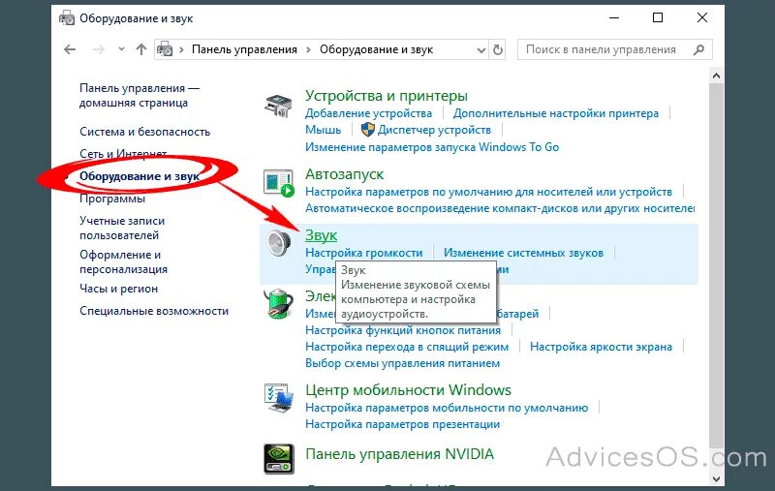The image size is (775, 491).
Task: Open Часы и регион in sidebar
Action: [118, 289]
